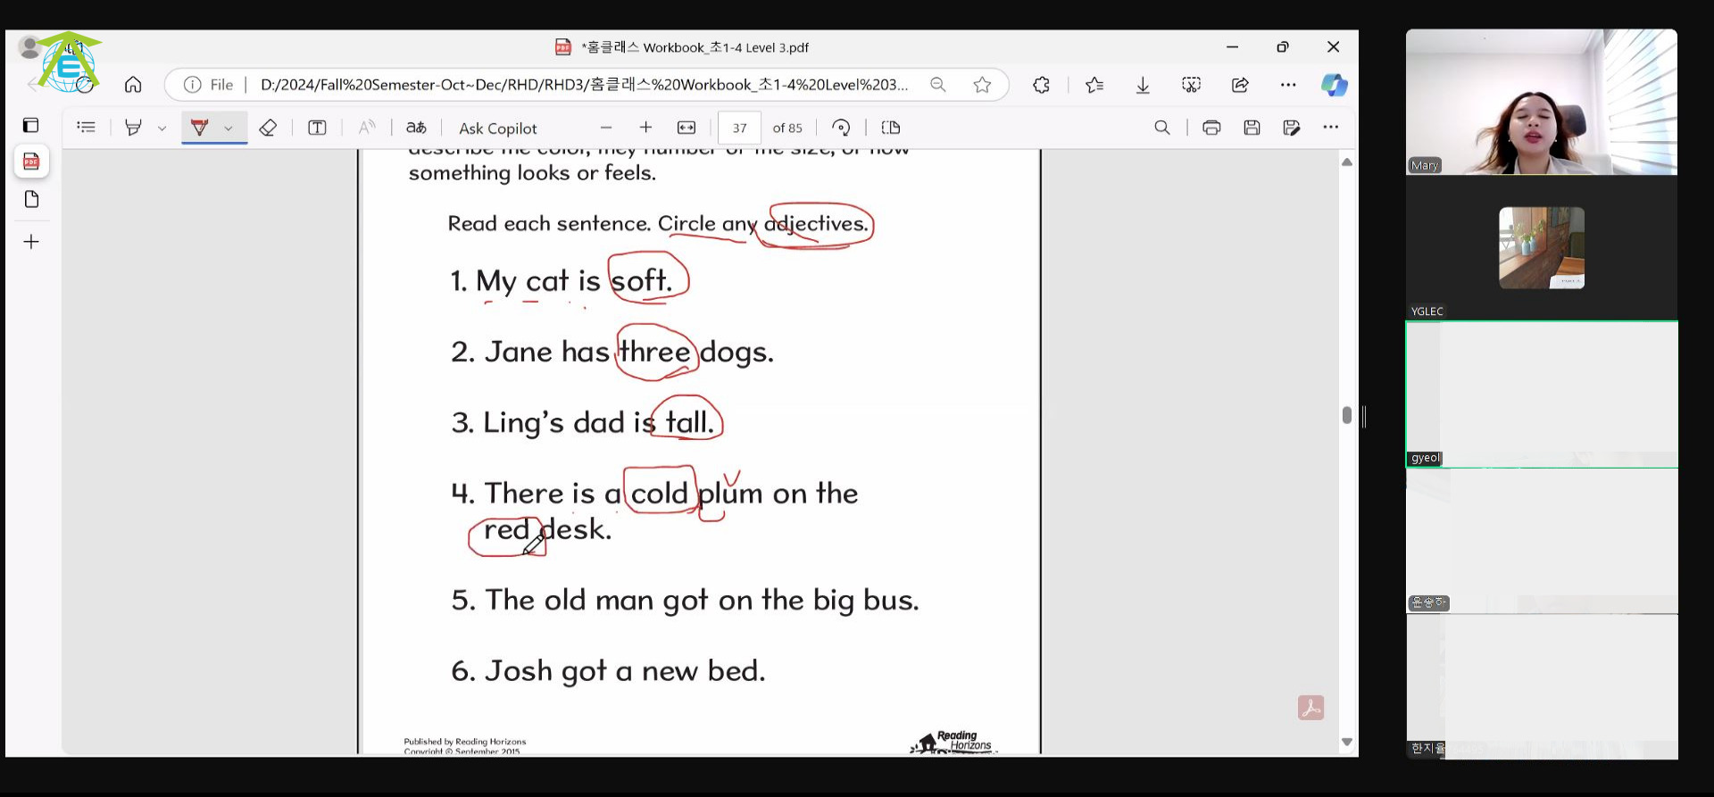The image size is (1714, 797).
Task: Click the Screenshot capture icon
Action: tap(1191, 85)
